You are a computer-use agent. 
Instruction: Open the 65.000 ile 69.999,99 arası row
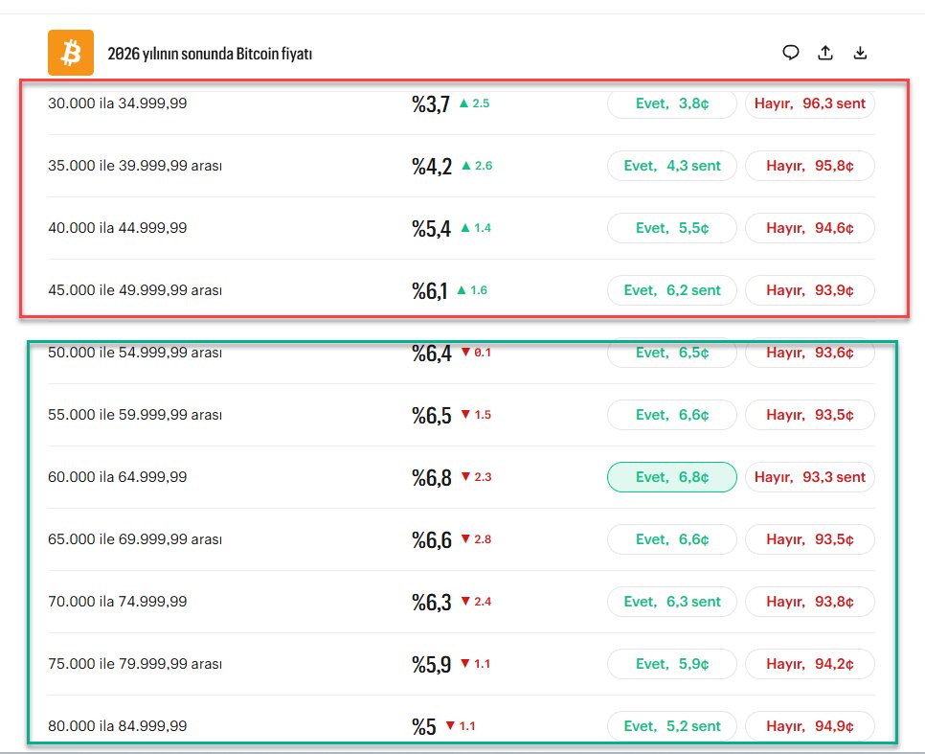click(135, 539)
